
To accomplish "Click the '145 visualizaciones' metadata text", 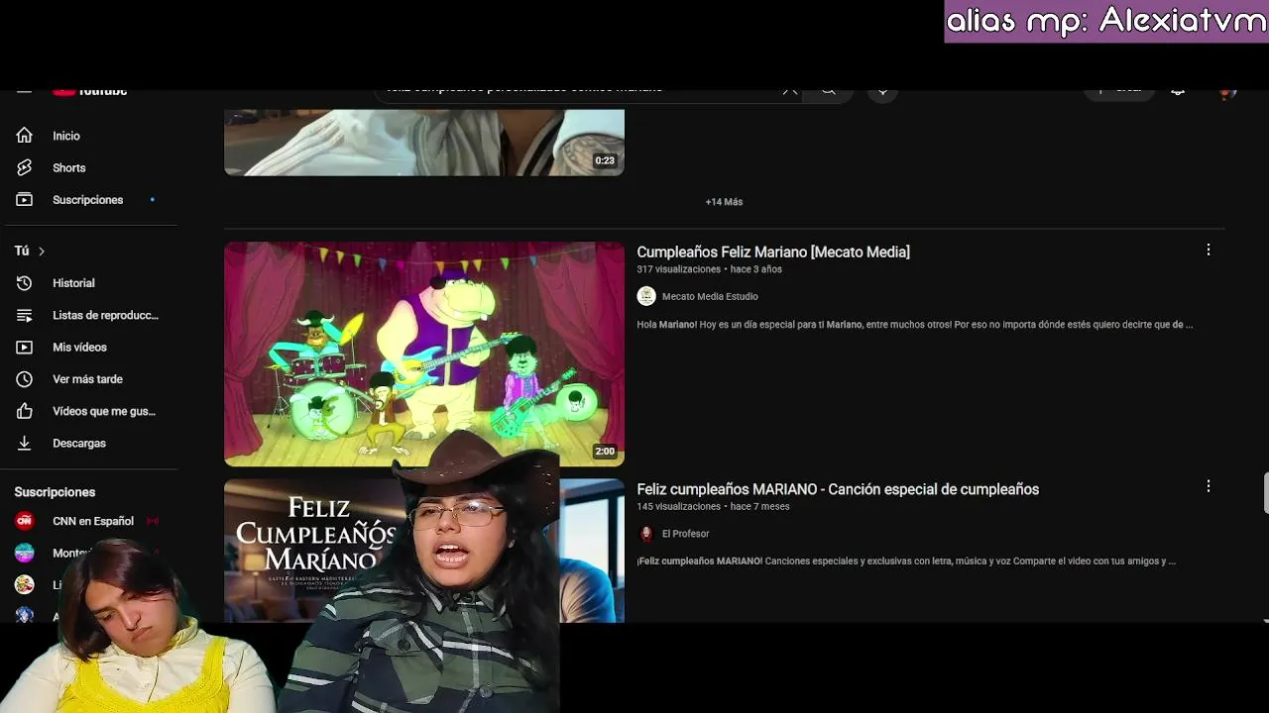I will tap(678, 506).
